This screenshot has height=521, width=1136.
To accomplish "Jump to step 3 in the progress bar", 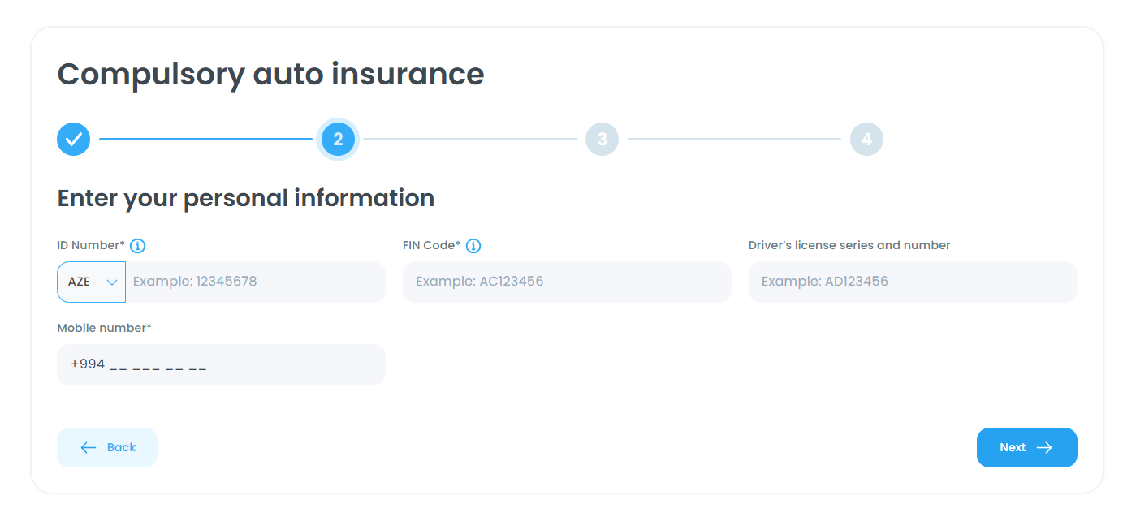I will (x=602, y=140).
